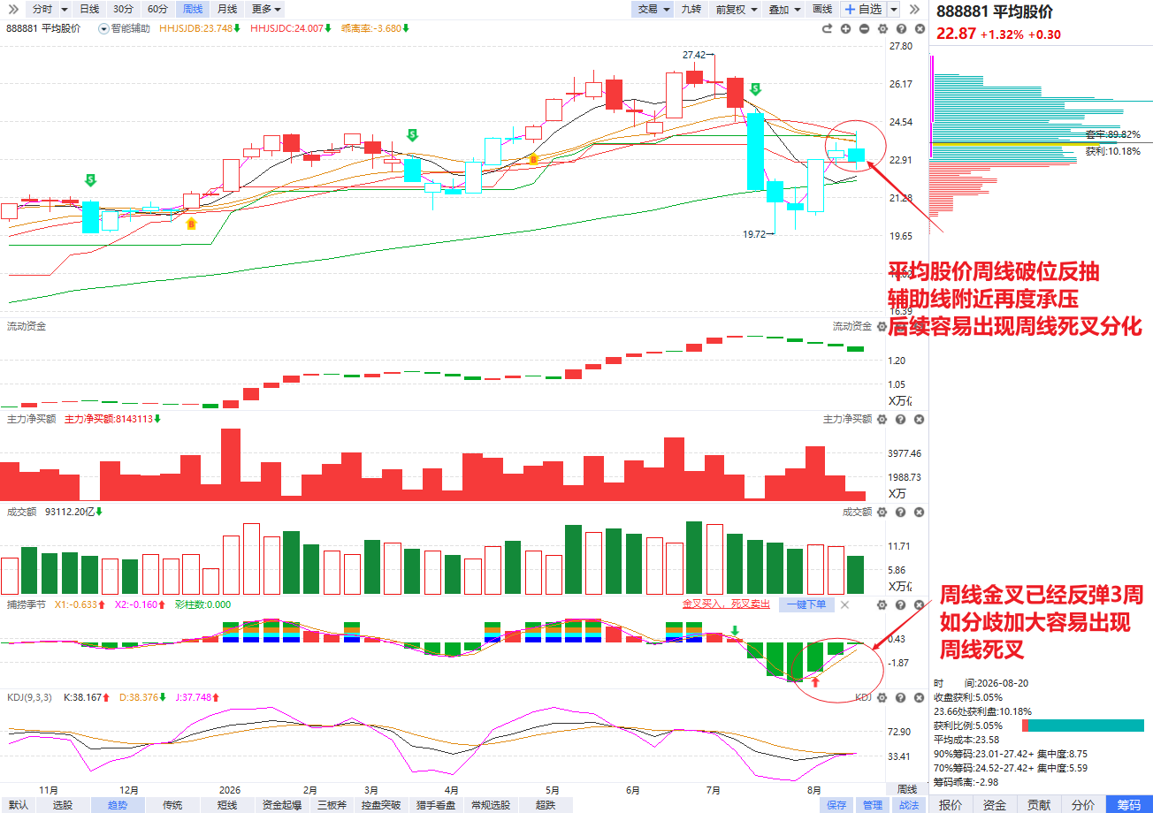Select the 三板斧 indicator template tab
The height and width of the screenshot is (813, 1153).
point(332,805)
